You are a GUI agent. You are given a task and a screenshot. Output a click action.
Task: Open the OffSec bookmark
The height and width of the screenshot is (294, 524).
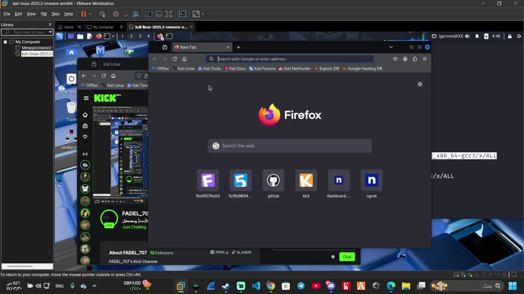tap(160, 69)
